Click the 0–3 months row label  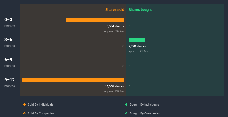[10, 22]
